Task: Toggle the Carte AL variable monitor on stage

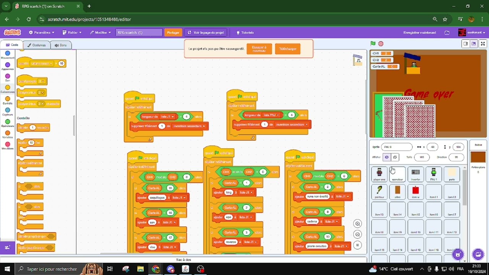Action: [x=385, y=66]
